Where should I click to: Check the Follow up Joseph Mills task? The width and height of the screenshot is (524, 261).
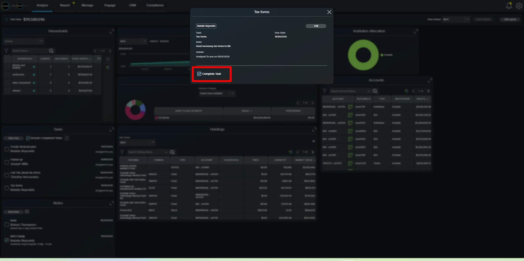point(7,162)
